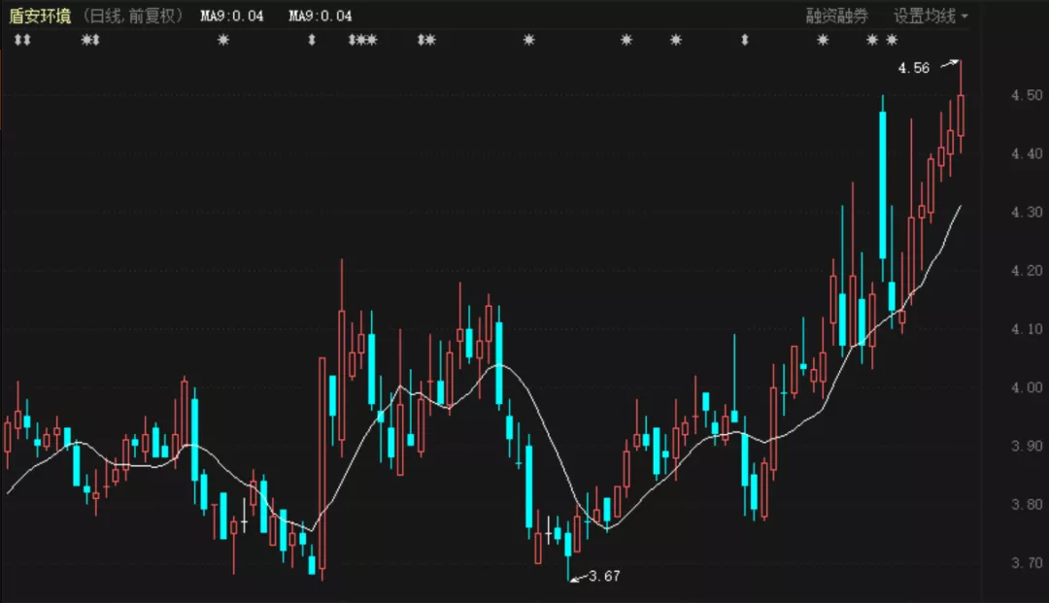Open the final star event marker in the marker row
Image resolution: width=1049 pixels, height=603 pixels.
892,40
